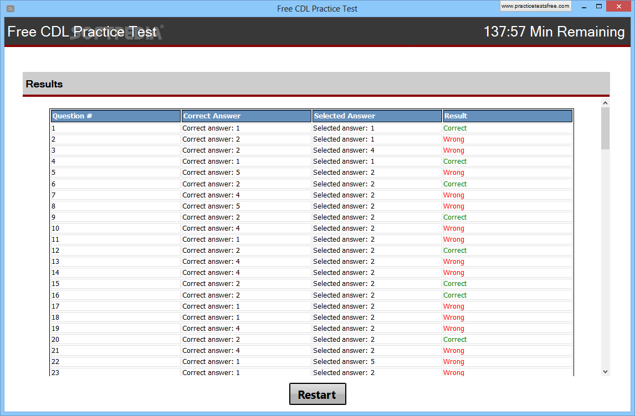Screen dimensions: 635x416
Task: Click the Free CDL Practice Test header title
Action: [x=82, y=32]
